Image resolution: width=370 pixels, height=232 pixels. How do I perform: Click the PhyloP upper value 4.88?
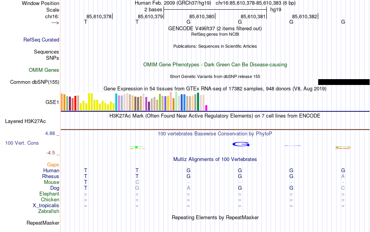(50, 133)
